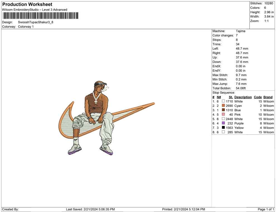Viewport: 276px width, 212px height.
Task: Click the embroidery design preview image
Action: pyautogui.click(x=106, y=118)
